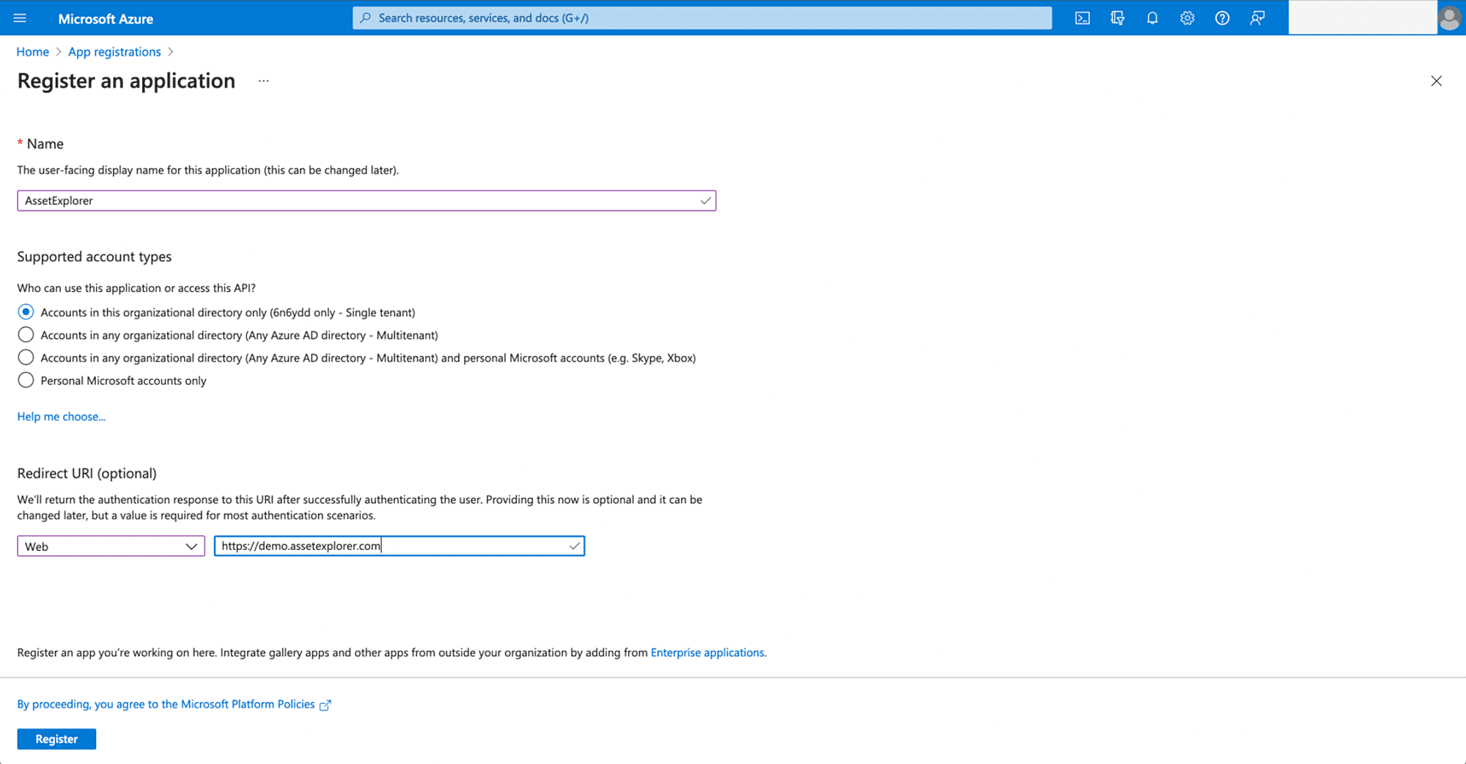Expand the Web platform dropdown
Screen dimensions: 1466x764
(111, 546)
